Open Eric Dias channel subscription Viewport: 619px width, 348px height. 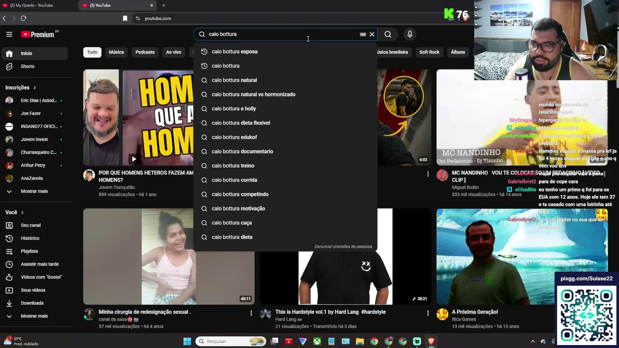[x=35, y=101]
